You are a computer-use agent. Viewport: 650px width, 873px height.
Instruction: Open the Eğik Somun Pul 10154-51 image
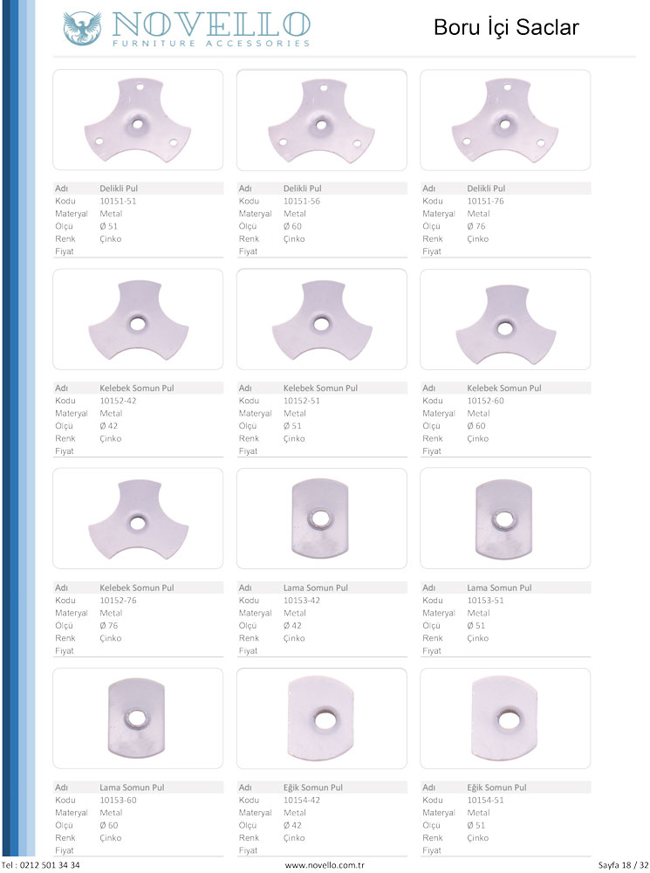coord(505,718)
